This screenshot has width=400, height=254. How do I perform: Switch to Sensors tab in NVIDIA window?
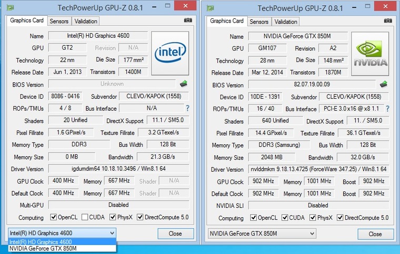point(259,22)
